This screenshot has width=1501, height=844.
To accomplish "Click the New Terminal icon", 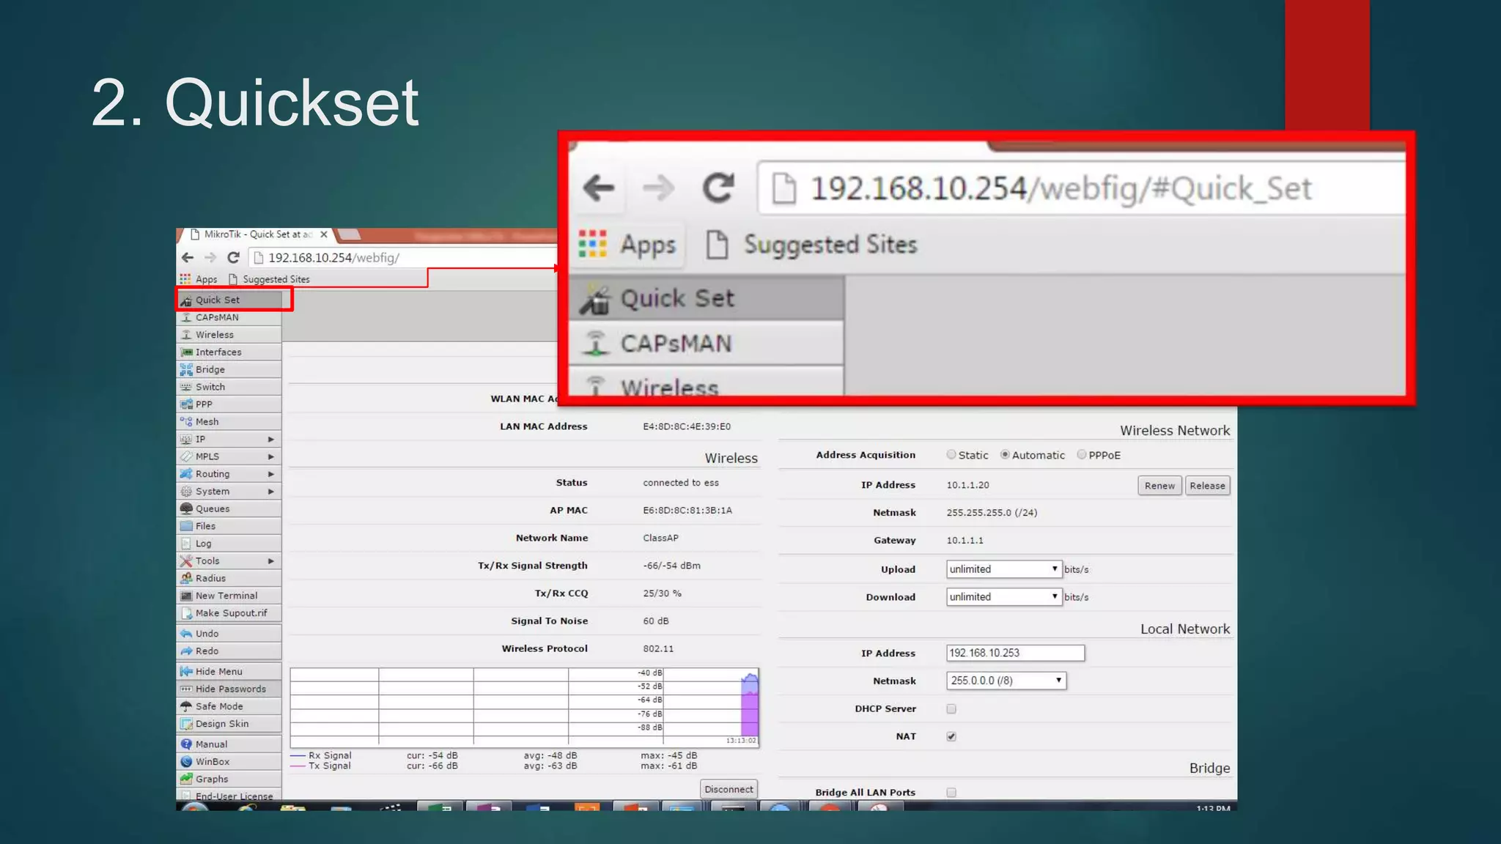I will tap(186, 596).
